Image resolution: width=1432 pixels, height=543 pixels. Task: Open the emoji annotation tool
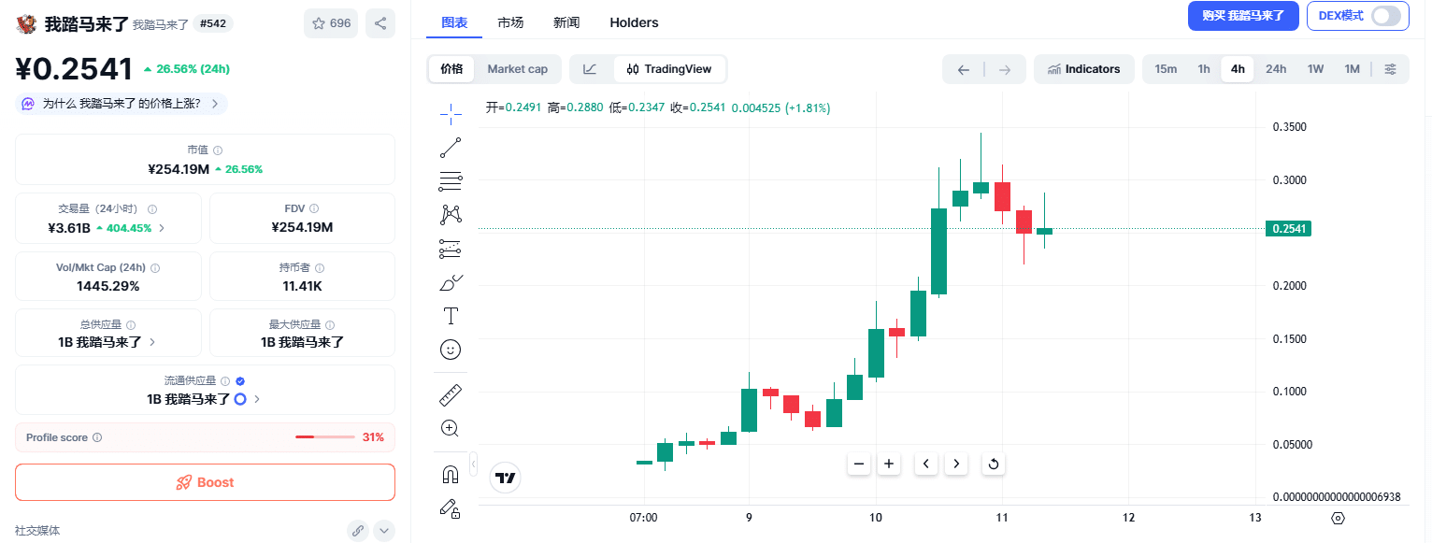(x=451, y=349)
